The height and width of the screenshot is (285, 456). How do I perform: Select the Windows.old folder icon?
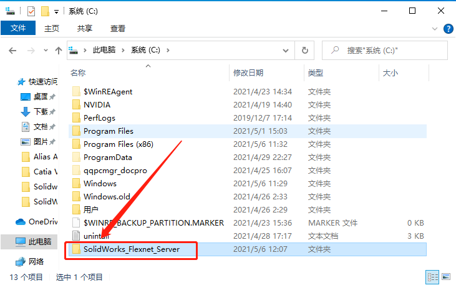76,196
